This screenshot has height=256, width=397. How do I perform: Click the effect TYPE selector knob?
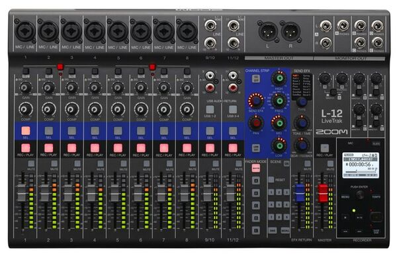point(302,102)
